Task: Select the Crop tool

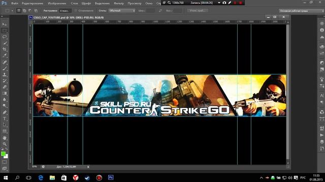Action: 5,50
